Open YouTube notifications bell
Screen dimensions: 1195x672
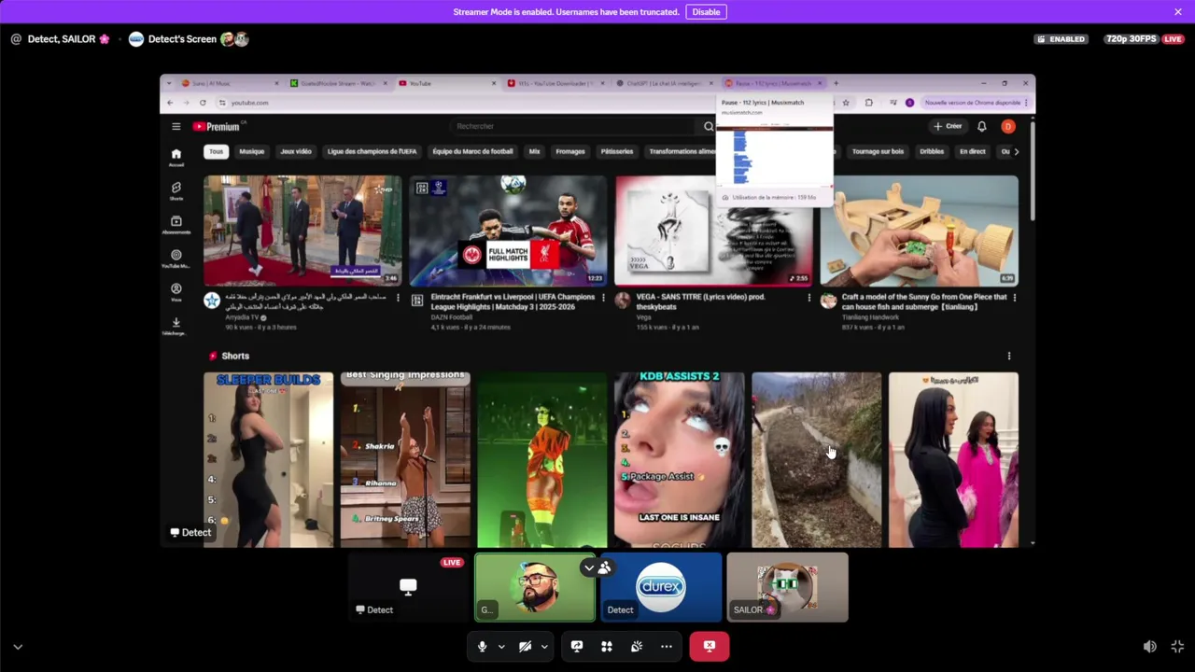coord(981,126)
